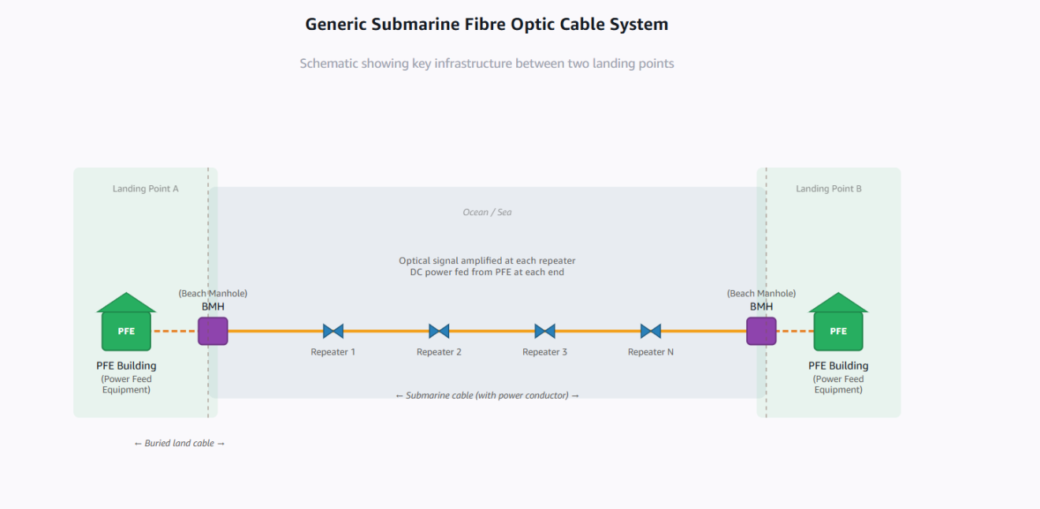The height and width of the screenshot is (509, 1040).
Task: Click 'Optical signal amplified at each repeater' text
Action: tap(487, 261)
